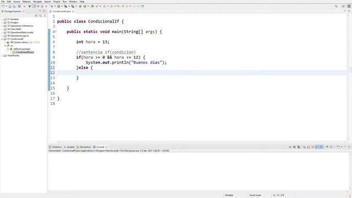
Task: Click the Smart Insert status field
Action: click(255, 195)
